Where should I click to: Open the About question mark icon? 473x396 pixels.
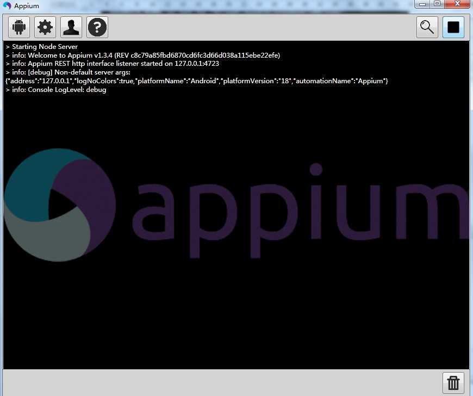pos(97,27)
